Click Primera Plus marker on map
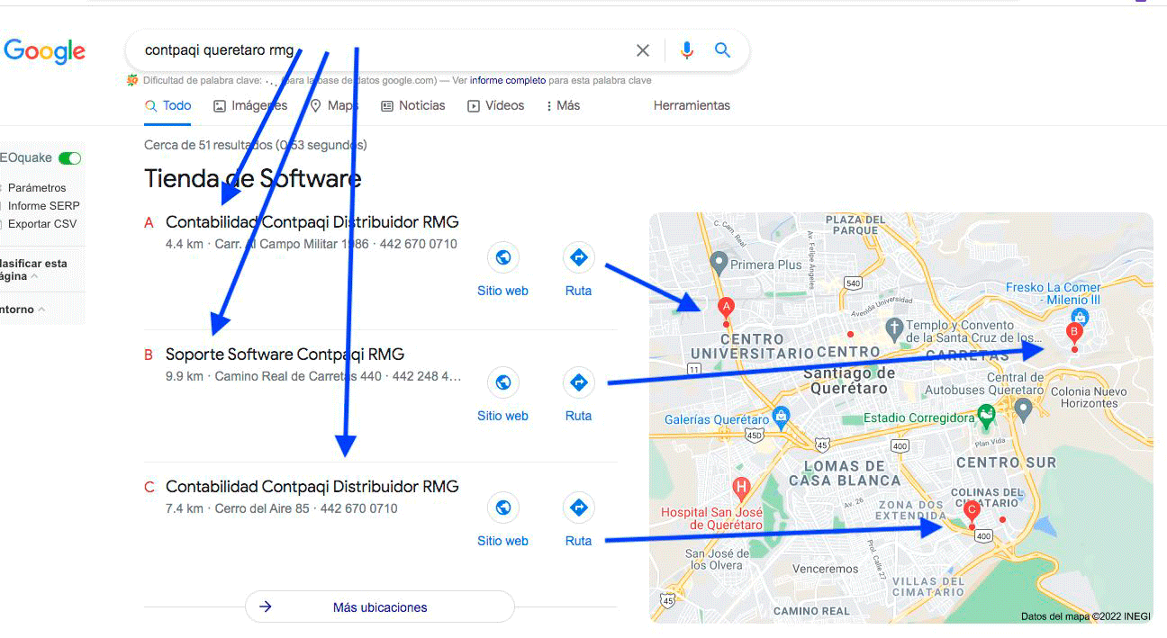This screenshot has width=1167, height=638. click(x=719, y=264)
